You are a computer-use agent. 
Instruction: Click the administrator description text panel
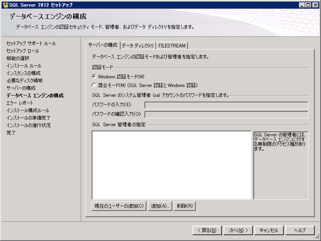(x=281, y=165)
